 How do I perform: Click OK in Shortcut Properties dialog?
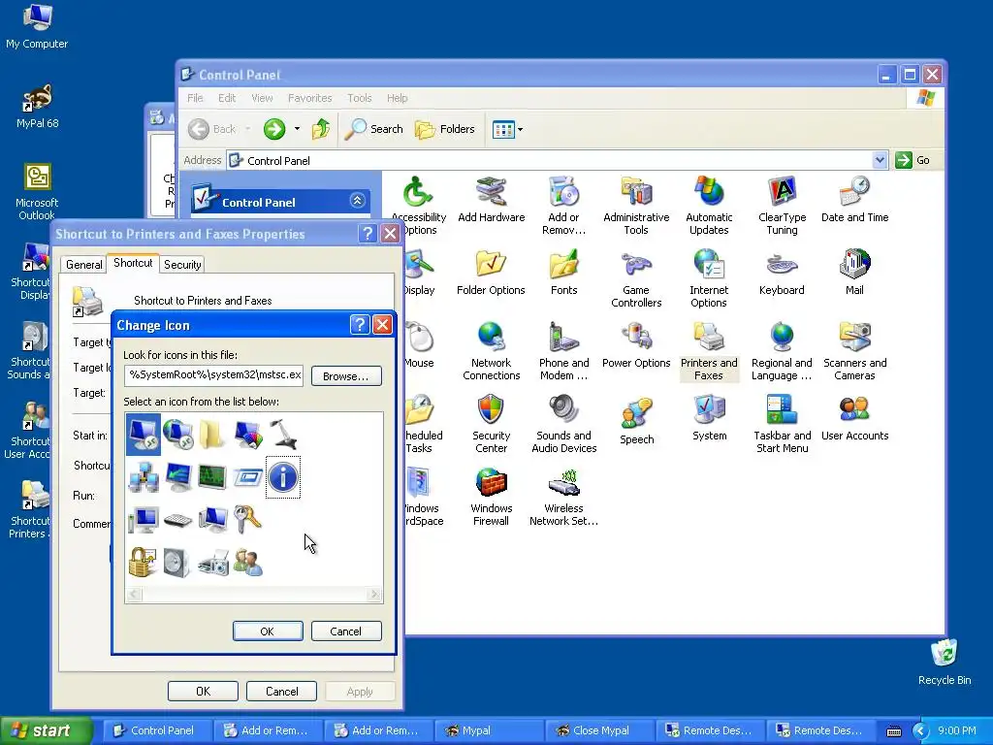pyautogui.click(x=203, y=691)
